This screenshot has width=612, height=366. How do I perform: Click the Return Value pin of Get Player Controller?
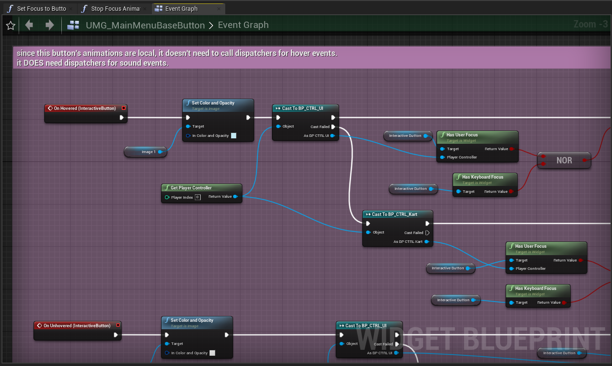[x=236, y=197]
